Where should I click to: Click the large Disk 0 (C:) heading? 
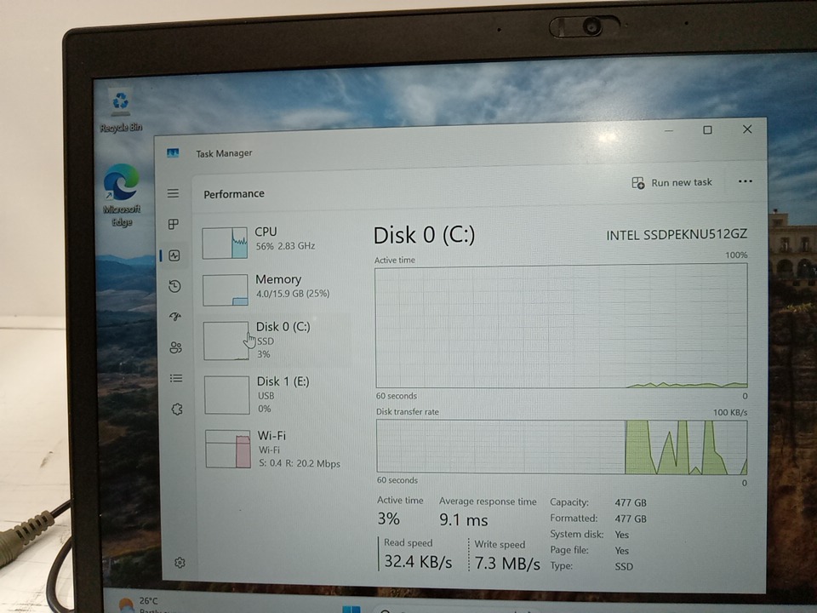(424, 235)
